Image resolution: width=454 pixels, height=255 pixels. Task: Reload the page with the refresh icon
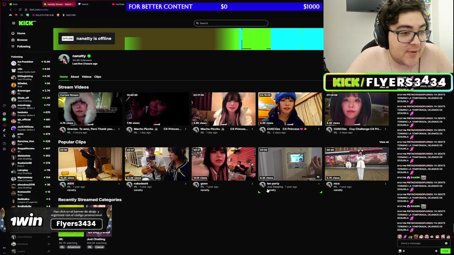pos(20,10)
